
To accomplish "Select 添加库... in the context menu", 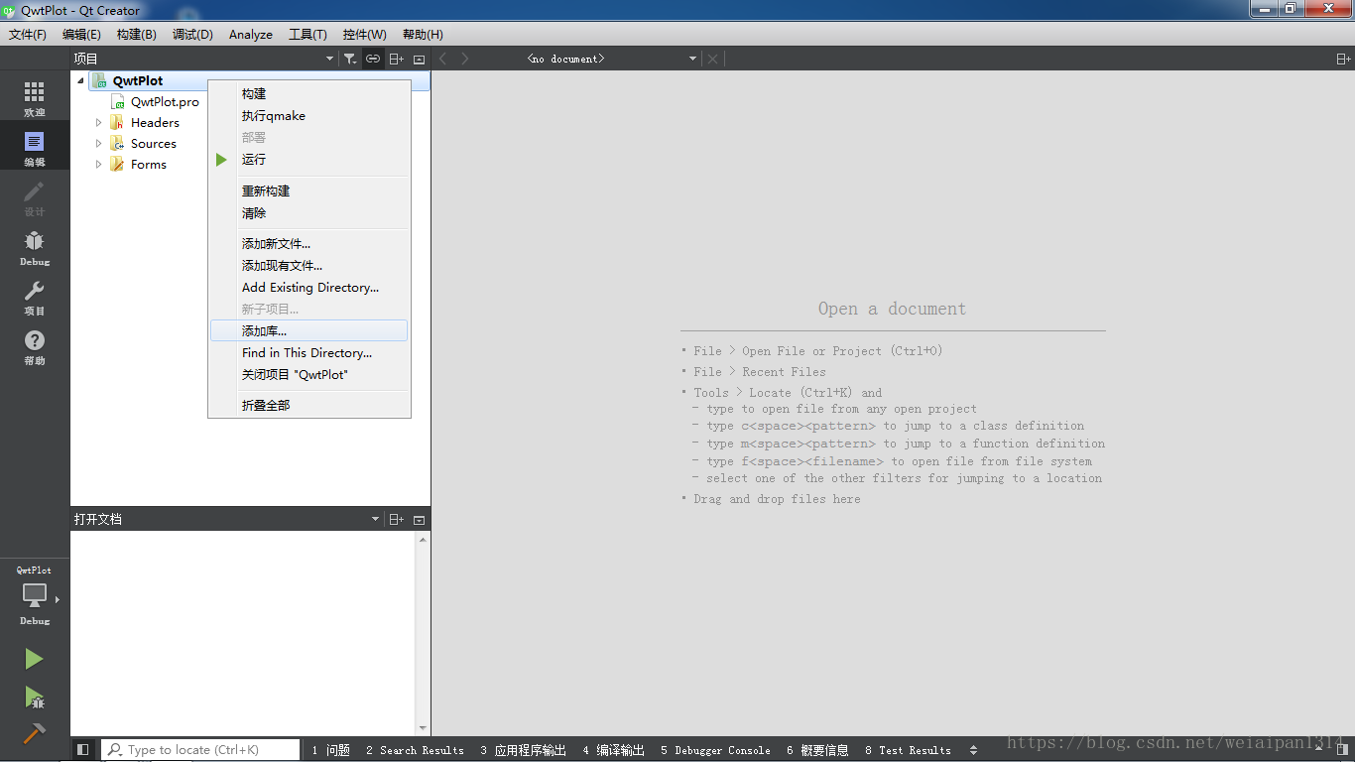I will point(309,331).
